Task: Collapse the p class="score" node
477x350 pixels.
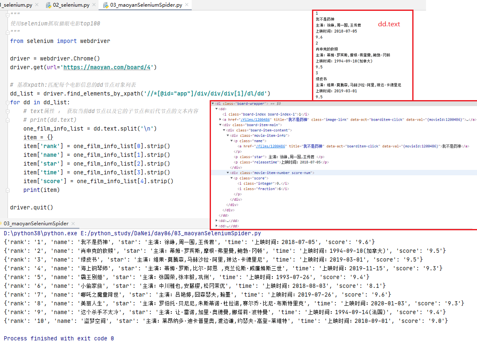Action: pos(231,178)
